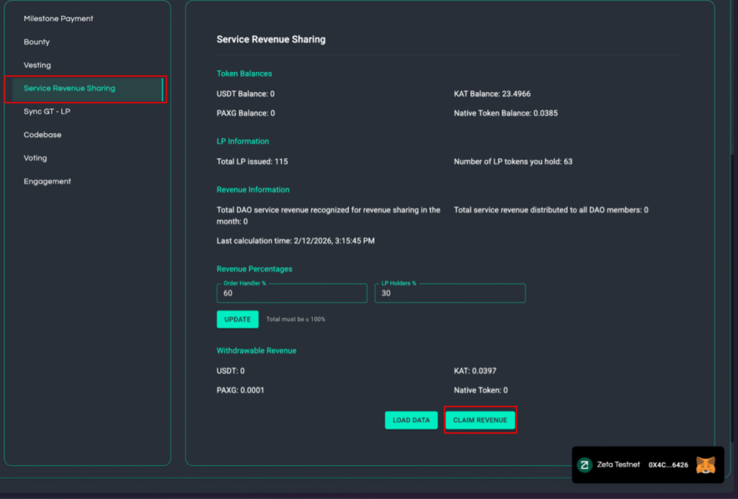The width and height of the screenshot is (738, 499).
Task: Select Service Revenue Sharing in sidebar
Action: 69,89
